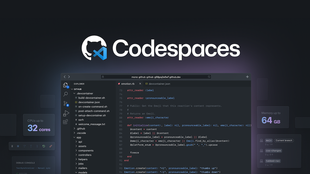Click the browser reload icon in address bar
Viewport: 310px width, 174px height.
point(209,77)
